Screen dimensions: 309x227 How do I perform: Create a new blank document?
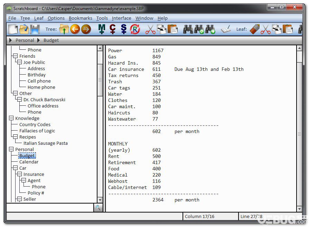(13, 29)
